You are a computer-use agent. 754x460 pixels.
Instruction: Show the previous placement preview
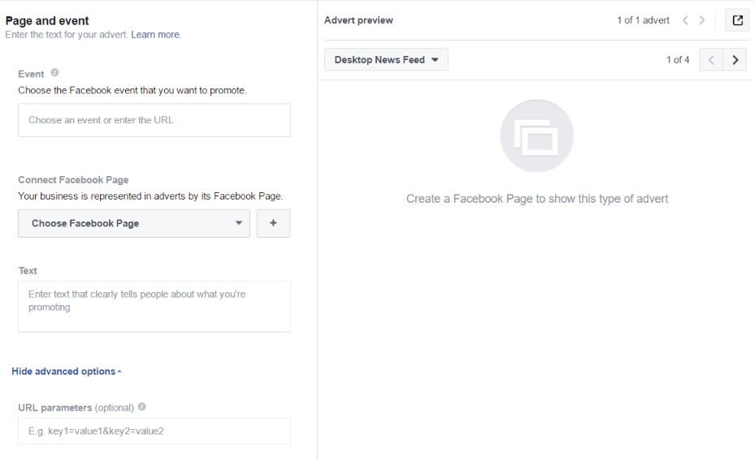(x=711, y=60)
